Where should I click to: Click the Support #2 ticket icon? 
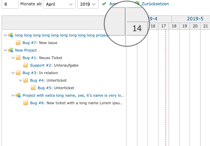click(26, 65)
